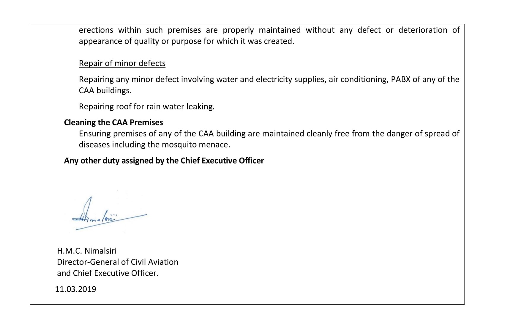This screenshot has width=505, height=330.
Task: Click the underlined "Repair of minor defects" heading
Action: (x=122, y=63)
